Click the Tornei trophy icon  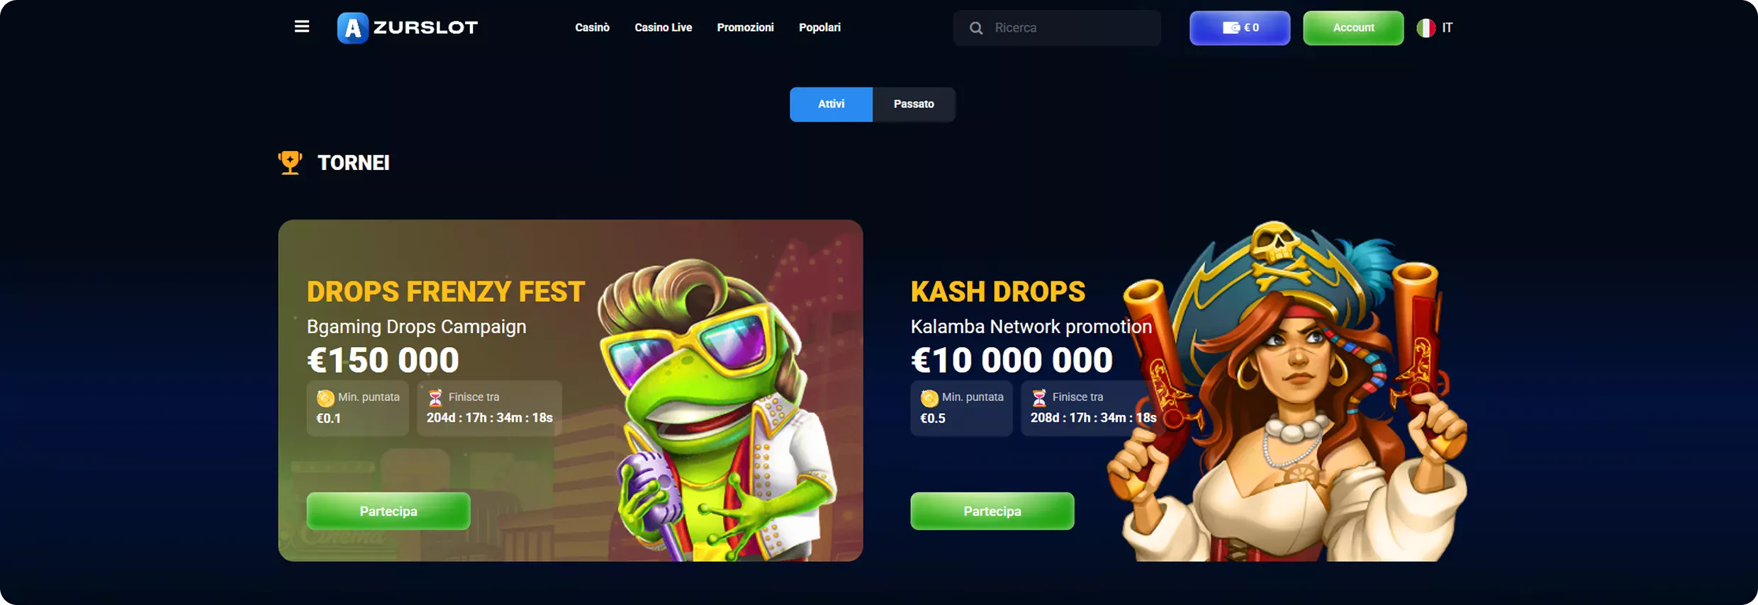click(x=290, y=163)
